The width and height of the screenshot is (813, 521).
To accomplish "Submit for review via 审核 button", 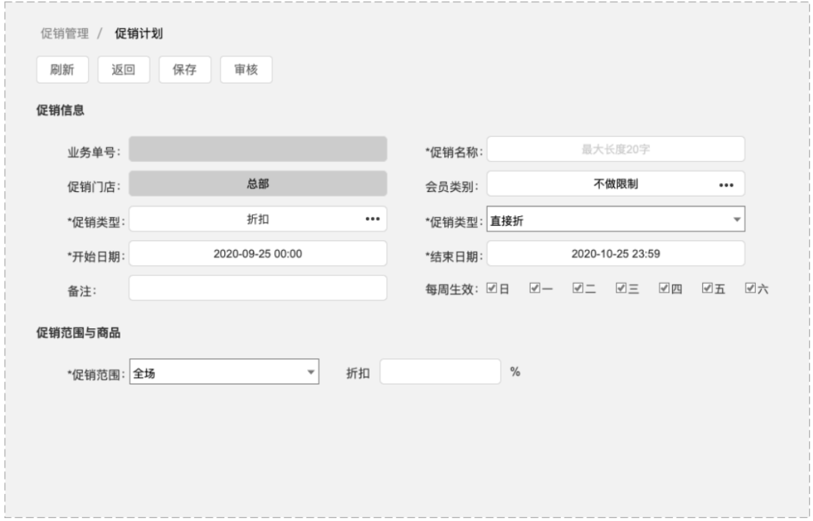I will [x=245, y=69].
